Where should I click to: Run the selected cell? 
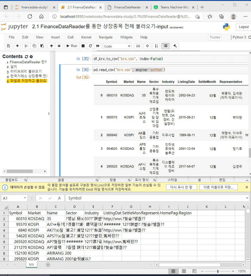72,46
